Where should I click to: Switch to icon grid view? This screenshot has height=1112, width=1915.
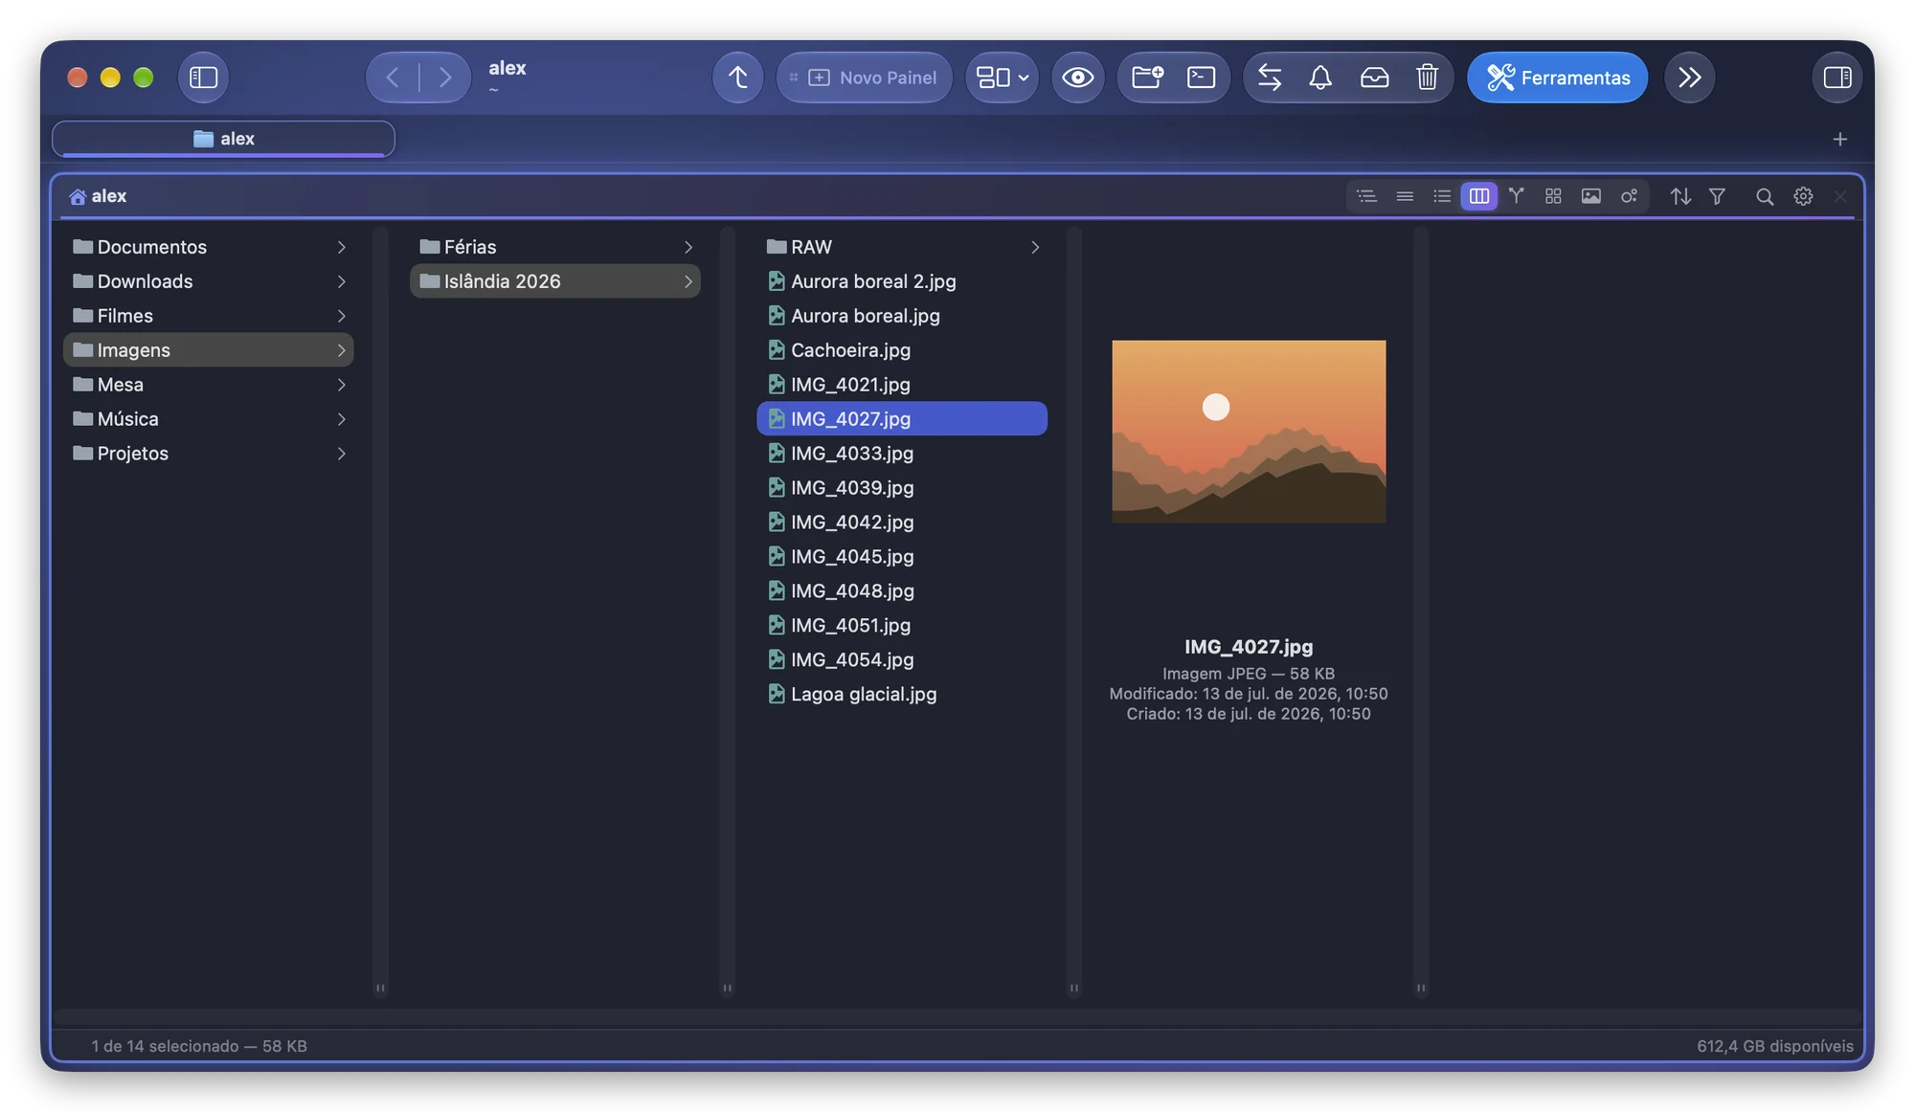point(1553,196)
